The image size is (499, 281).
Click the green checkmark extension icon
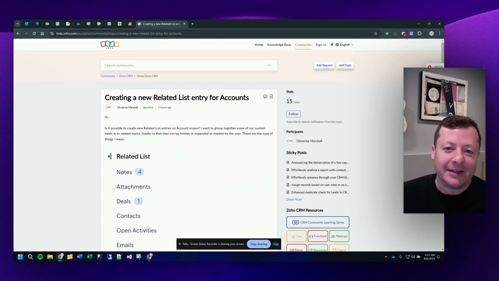point(387,34)
